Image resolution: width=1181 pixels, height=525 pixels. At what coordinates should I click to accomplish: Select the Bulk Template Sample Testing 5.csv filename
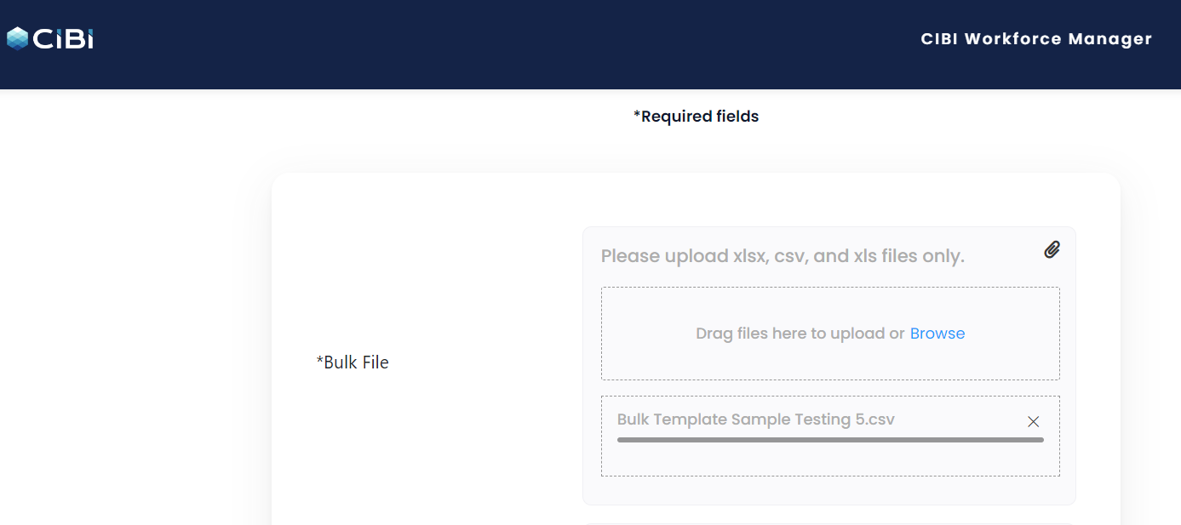point(756,419)
